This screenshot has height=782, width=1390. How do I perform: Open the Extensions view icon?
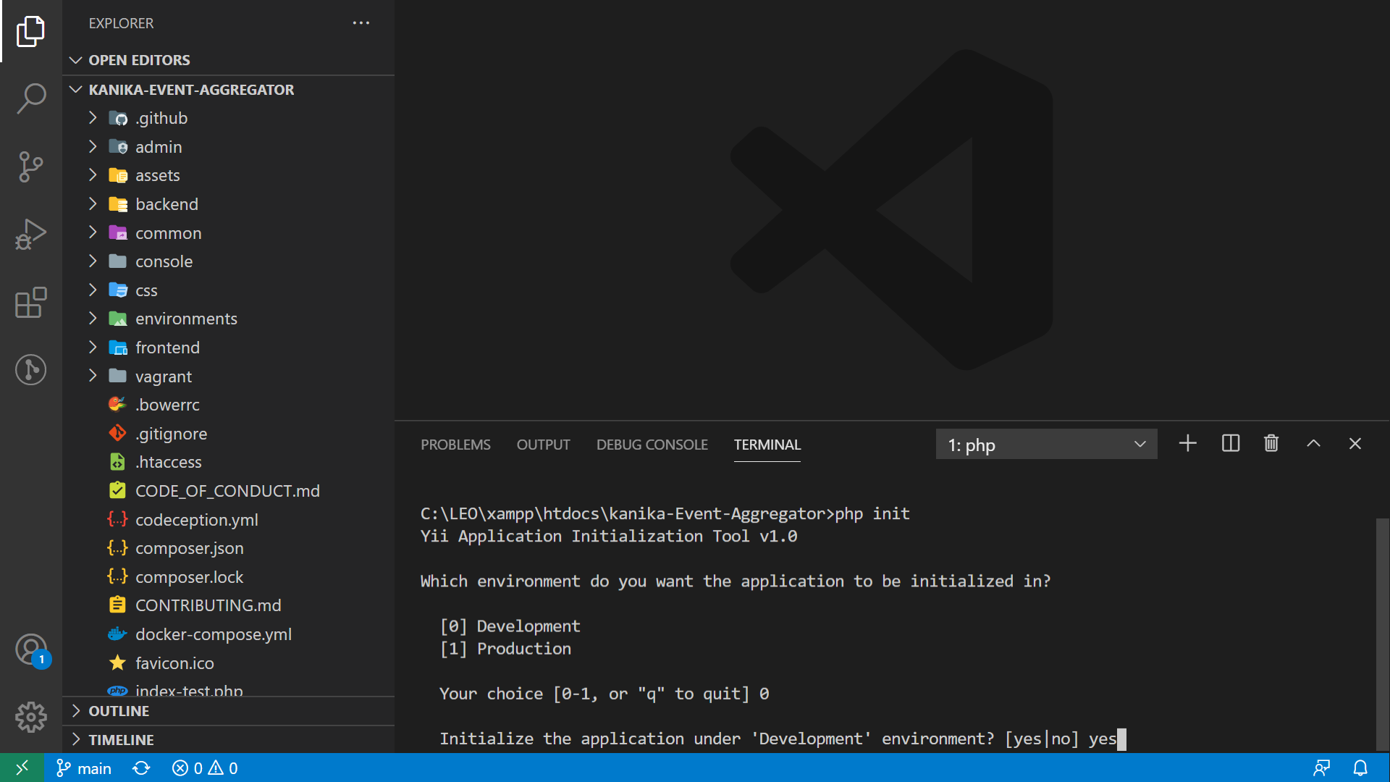click(30, 303)
